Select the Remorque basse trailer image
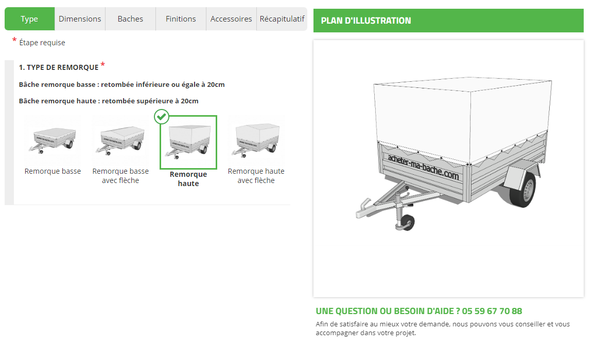Viewport: 594px width, 348px height. (53, 140)
